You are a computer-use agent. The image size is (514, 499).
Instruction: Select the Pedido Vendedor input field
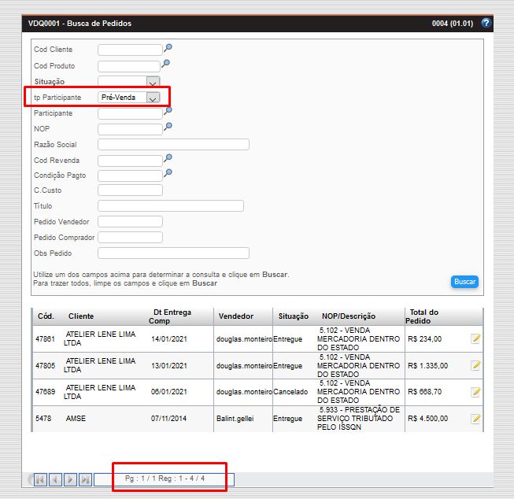pyautogui.click(x=130, y=222)
